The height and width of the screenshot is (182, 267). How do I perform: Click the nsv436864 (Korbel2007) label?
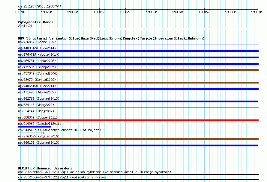click(x=38, y=42)
